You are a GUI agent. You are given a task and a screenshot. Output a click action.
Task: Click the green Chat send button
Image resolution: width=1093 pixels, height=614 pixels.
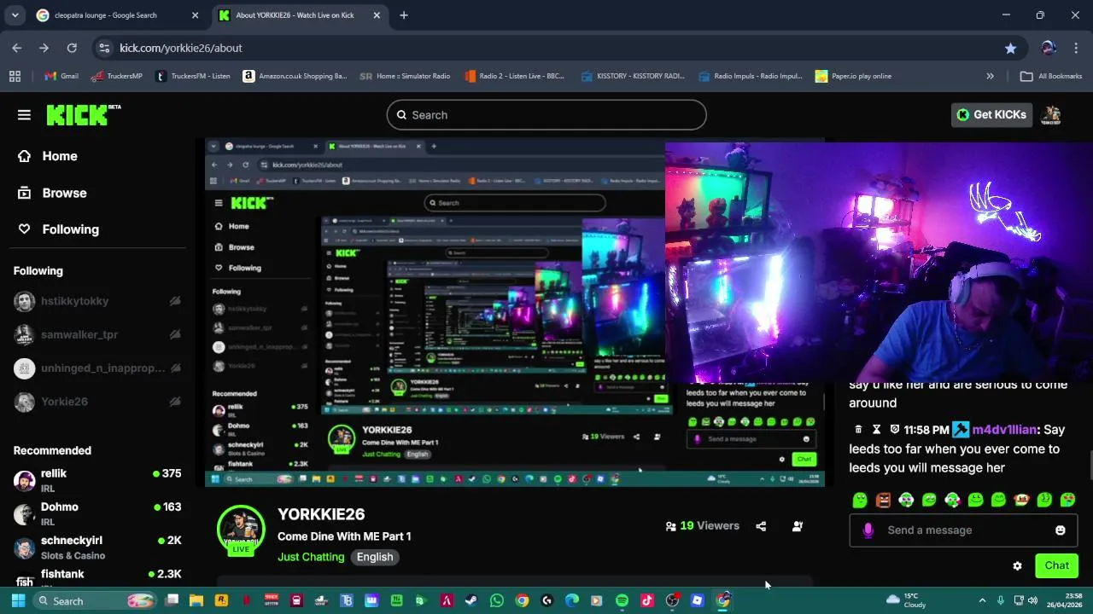pyautogui.click(x=1056, y=565)
